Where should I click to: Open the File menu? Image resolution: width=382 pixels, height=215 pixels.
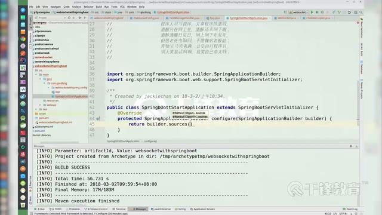point(31,7)
